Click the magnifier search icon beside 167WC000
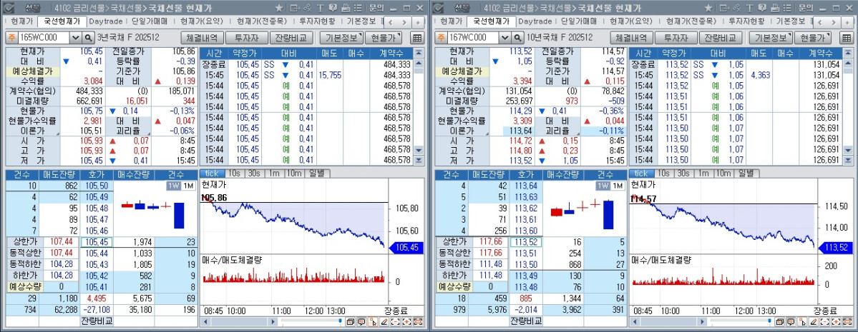Viewport: 858px width, 332px height. pyautogui.click(x=517, y=38)
